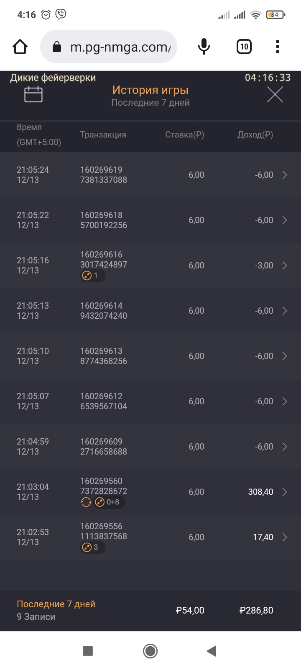Open the browser tab switcher showing 10
The height and width of the screenshot is (671, 301).
coord(244,47)
